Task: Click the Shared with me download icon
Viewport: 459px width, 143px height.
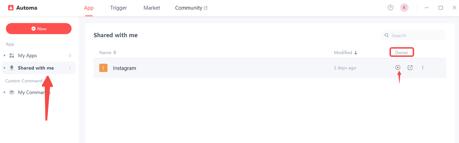Action: [x=12, y=68]
